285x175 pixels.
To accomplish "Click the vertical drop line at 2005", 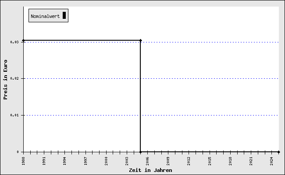I will click(x=140, y=96).
